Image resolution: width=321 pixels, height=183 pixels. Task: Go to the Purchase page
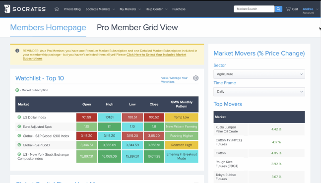(179, 9)
